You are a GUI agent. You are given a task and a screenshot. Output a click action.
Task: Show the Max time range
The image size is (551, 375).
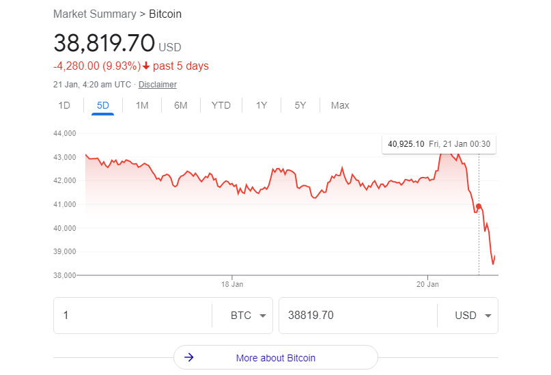click(340, 105)
